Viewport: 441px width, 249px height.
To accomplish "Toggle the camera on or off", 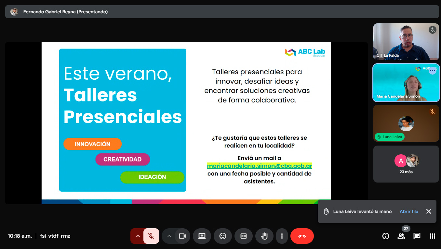I will (182, 236).
